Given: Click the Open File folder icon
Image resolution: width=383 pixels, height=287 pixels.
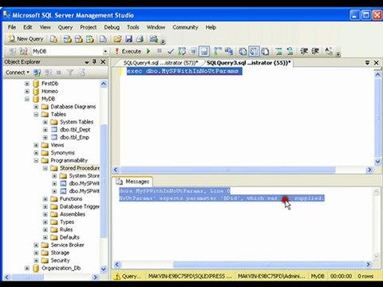Looking at the screenshot, I should pyautogui.click(x=117, y=39).
